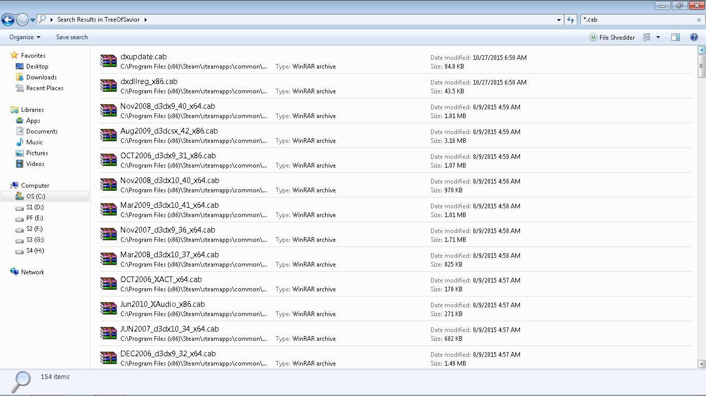Click the Forward navigation arrow button
Screen dimensions: 706x396
pos(22,20)
